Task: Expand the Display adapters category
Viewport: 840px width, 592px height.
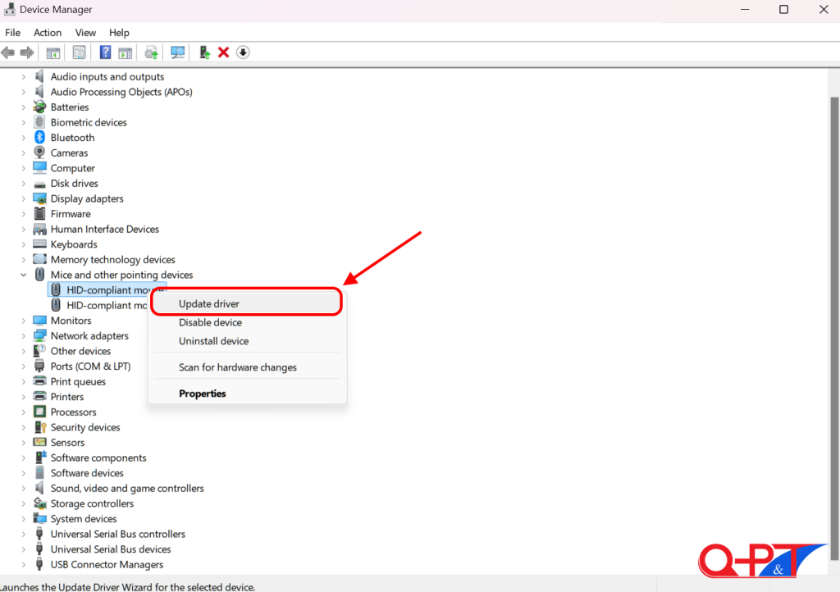Action: click(x=24, y=198)
